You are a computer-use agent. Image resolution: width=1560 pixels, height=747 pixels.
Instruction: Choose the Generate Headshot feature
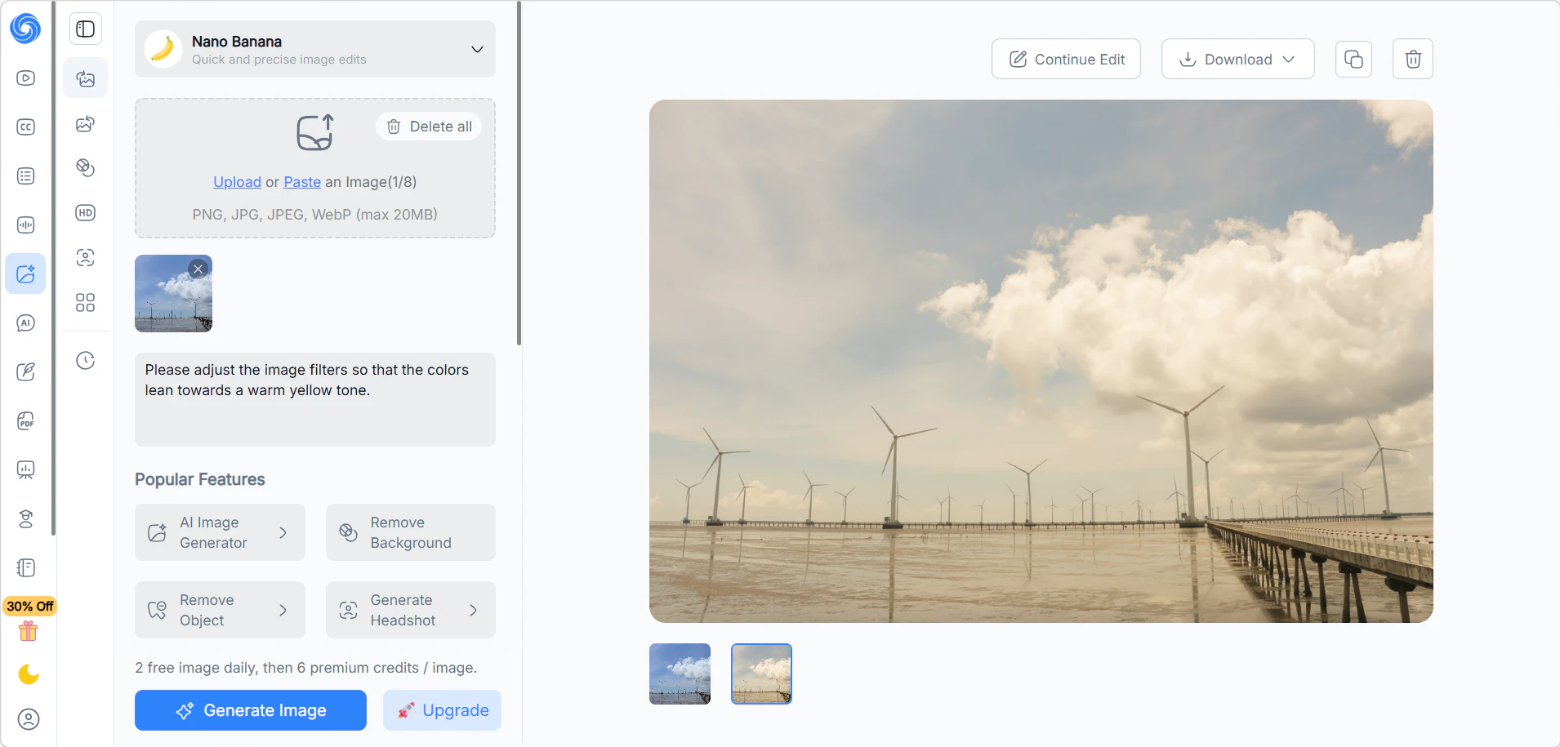click(410, 610)
